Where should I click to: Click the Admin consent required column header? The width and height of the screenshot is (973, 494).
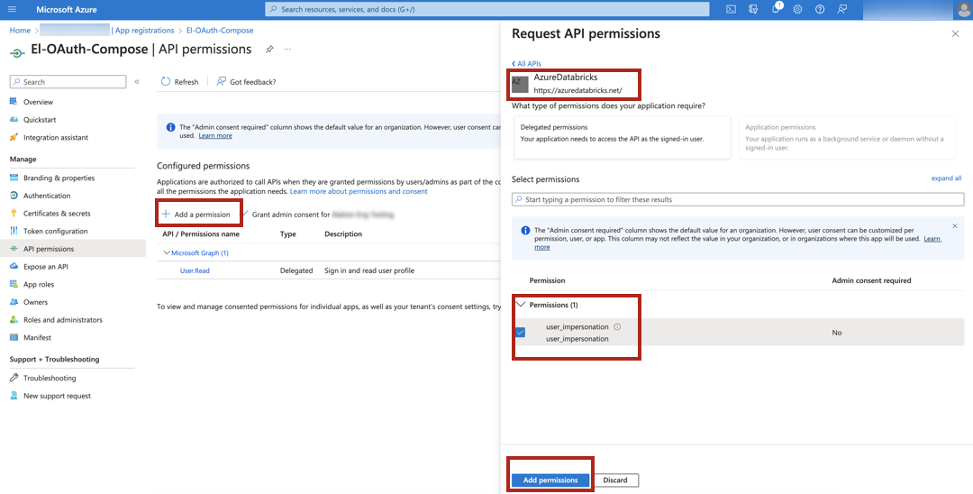[x=871, y=280]
